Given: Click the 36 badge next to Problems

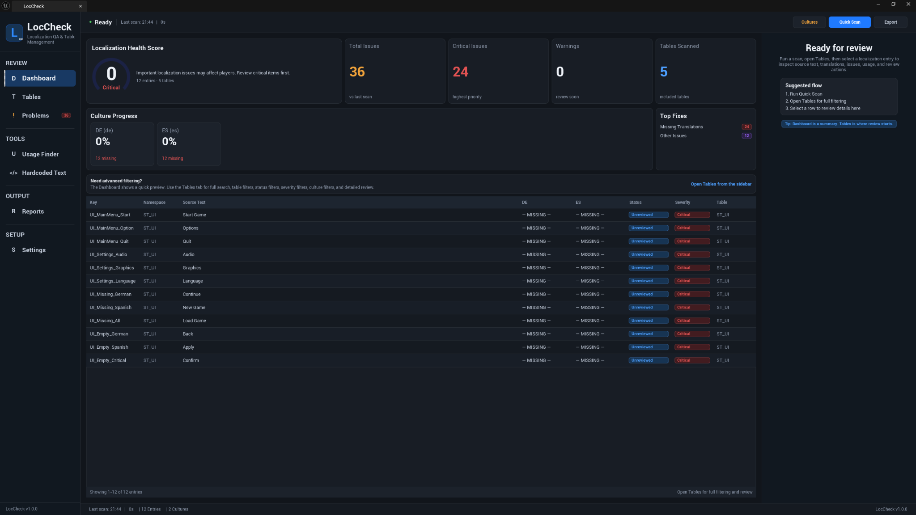Looking at the screenshot, I should (66, 115).
